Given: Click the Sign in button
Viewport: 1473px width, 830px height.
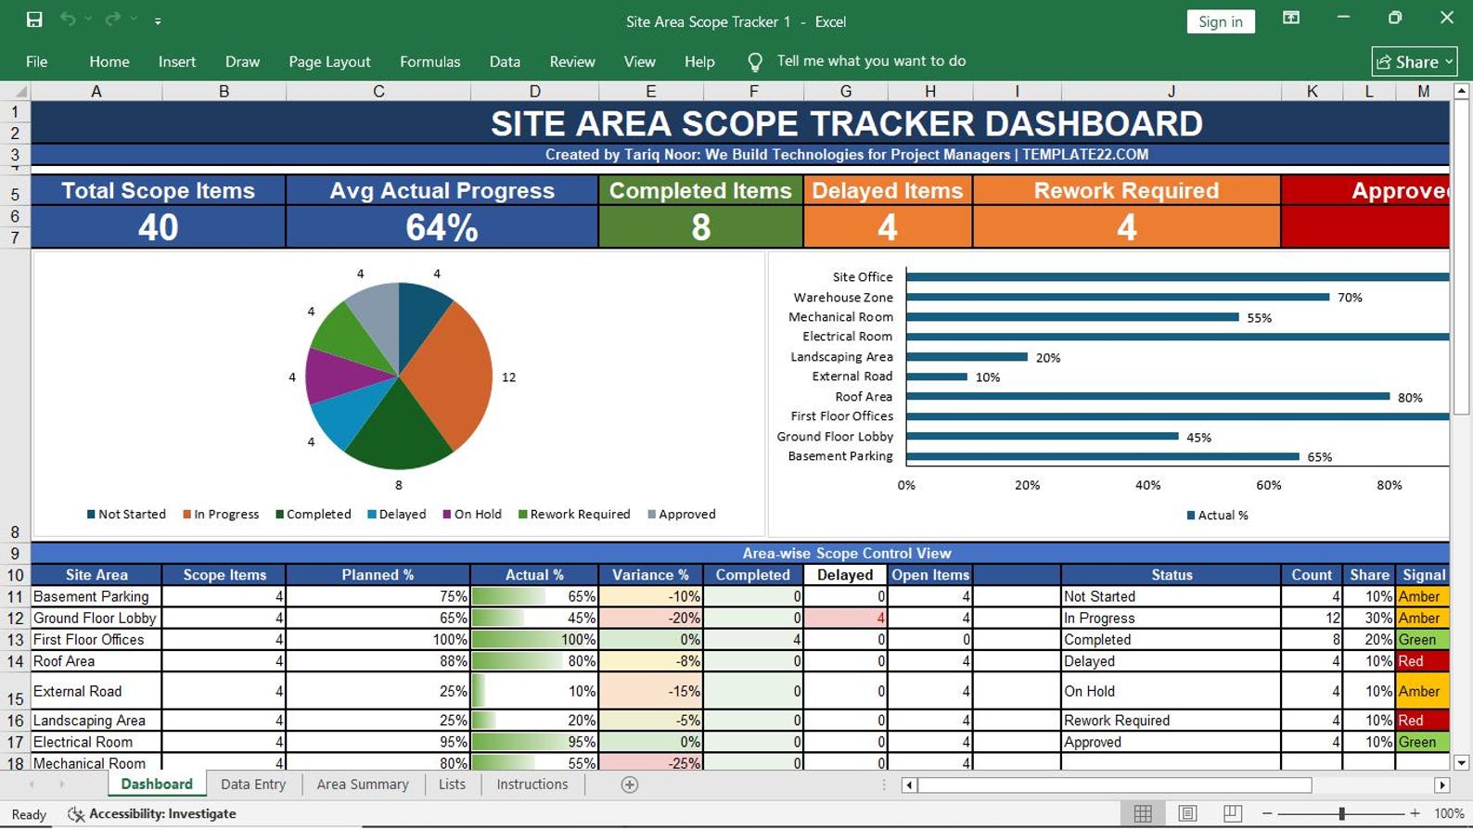Looking at the screenshot, I should [1221, 21].
